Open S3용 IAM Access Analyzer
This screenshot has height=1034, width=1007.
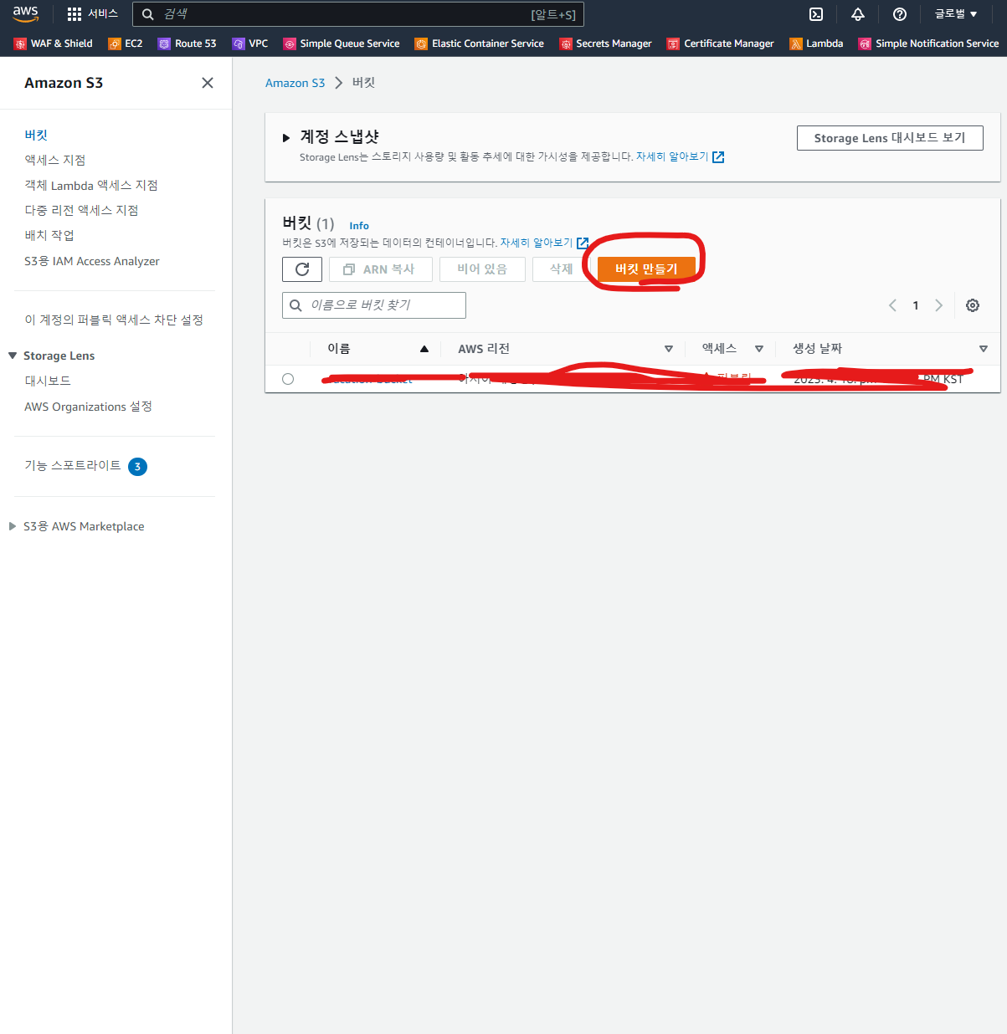coord(92,261)
